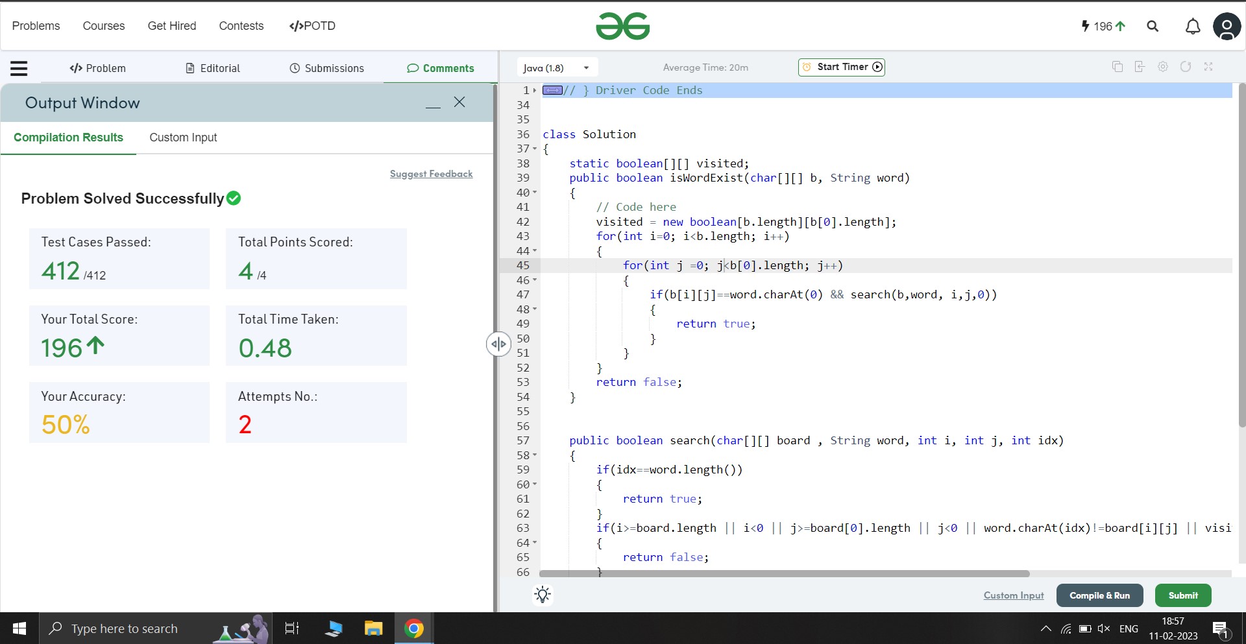Click the Custom Input link below the editor
Image resolution: width=1246 pixels, height=644 pixels.
1014,595
